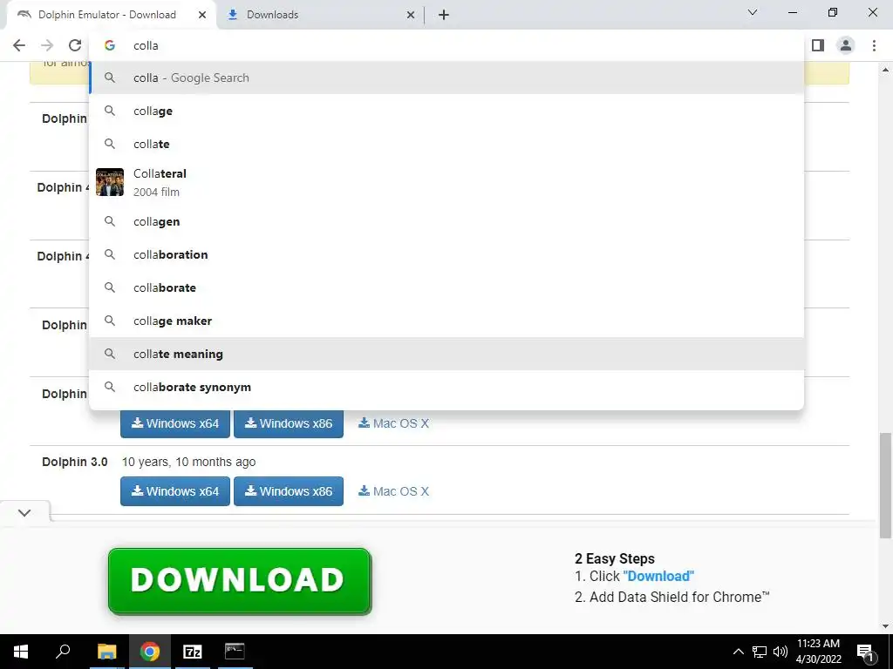Open the volume speaker tray icon
Screen dimensions: 893x669
click(x=781, y=652)
